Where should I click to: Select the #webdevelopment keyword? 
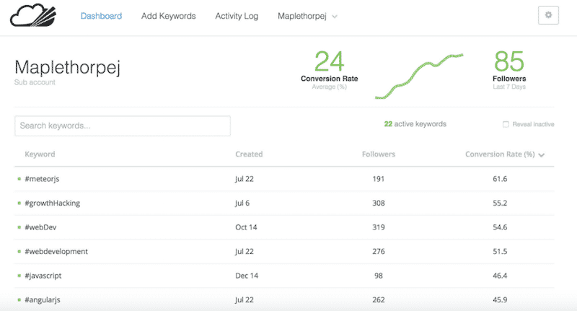(x=56, y=252)
